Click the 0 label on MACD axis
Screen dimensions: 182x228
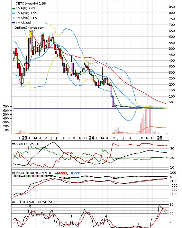171,177
